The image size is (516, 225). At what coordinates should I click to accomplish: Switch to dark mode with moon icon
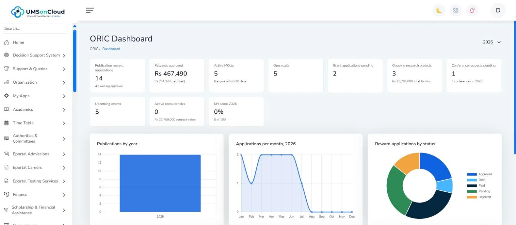439,10
